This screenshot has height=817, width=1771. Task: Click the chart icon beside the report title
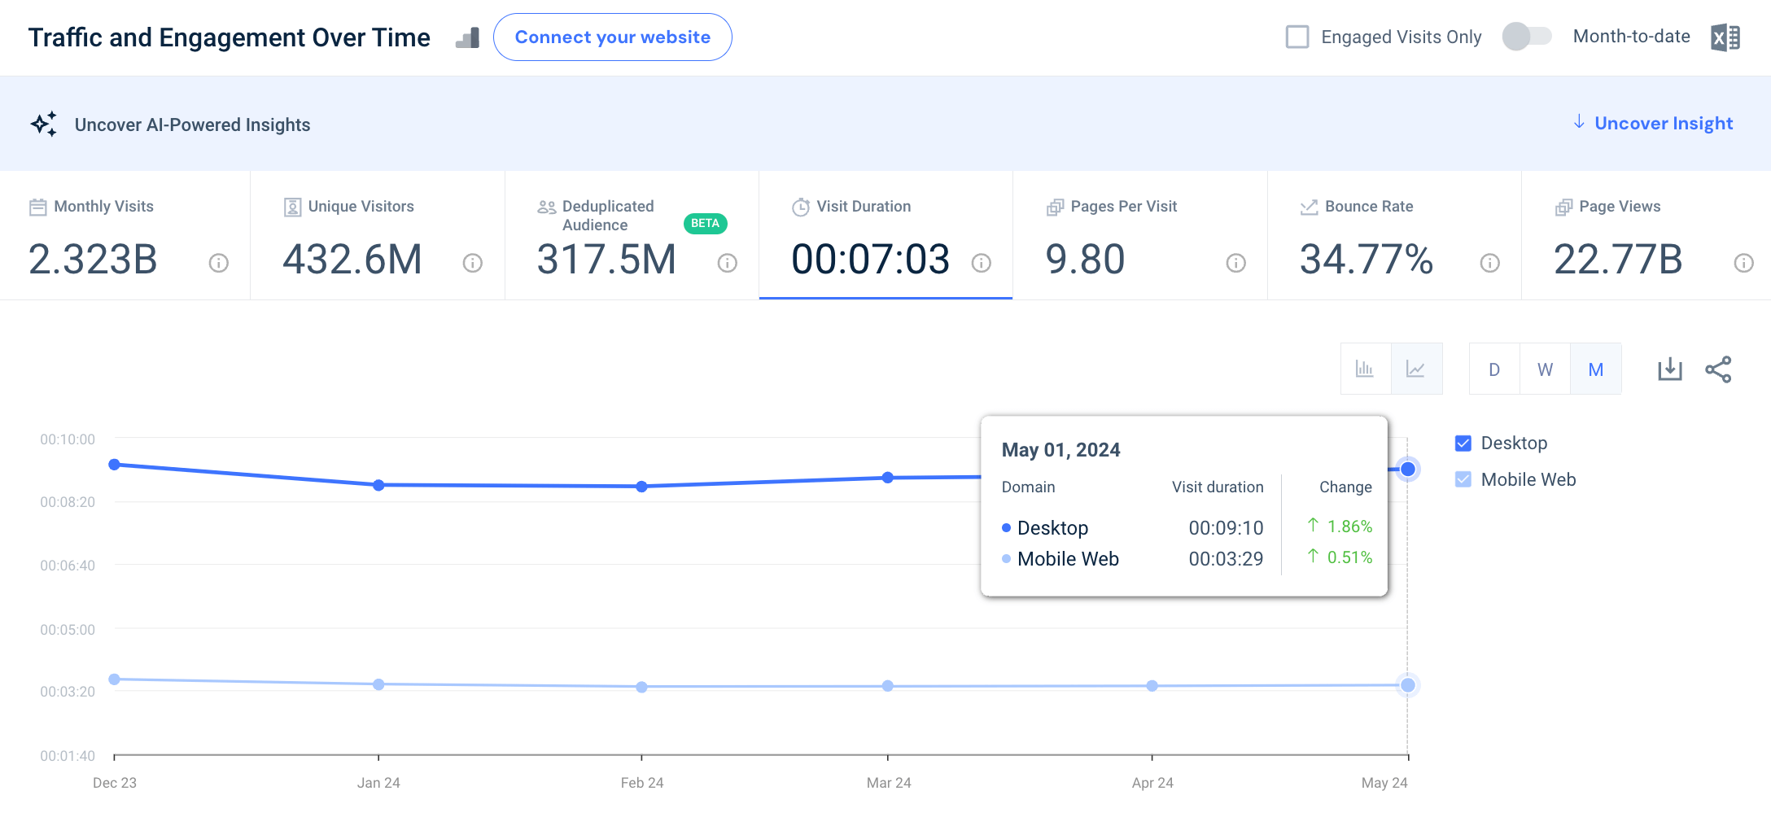[467, 37]
